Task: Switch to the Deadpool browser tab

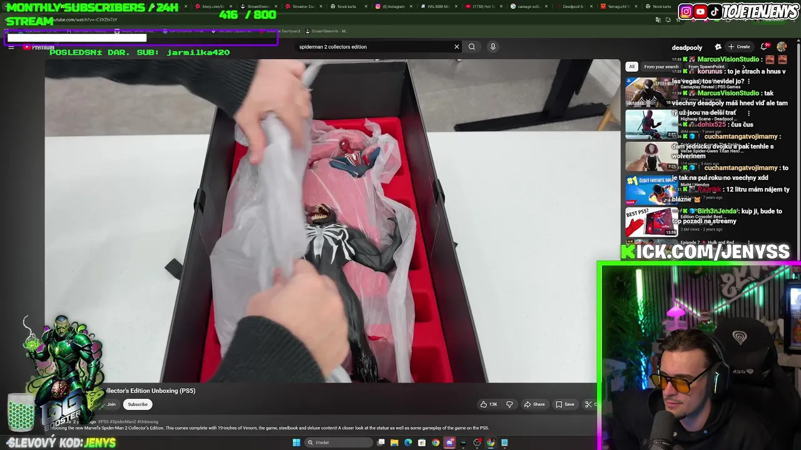Action: 574,6
